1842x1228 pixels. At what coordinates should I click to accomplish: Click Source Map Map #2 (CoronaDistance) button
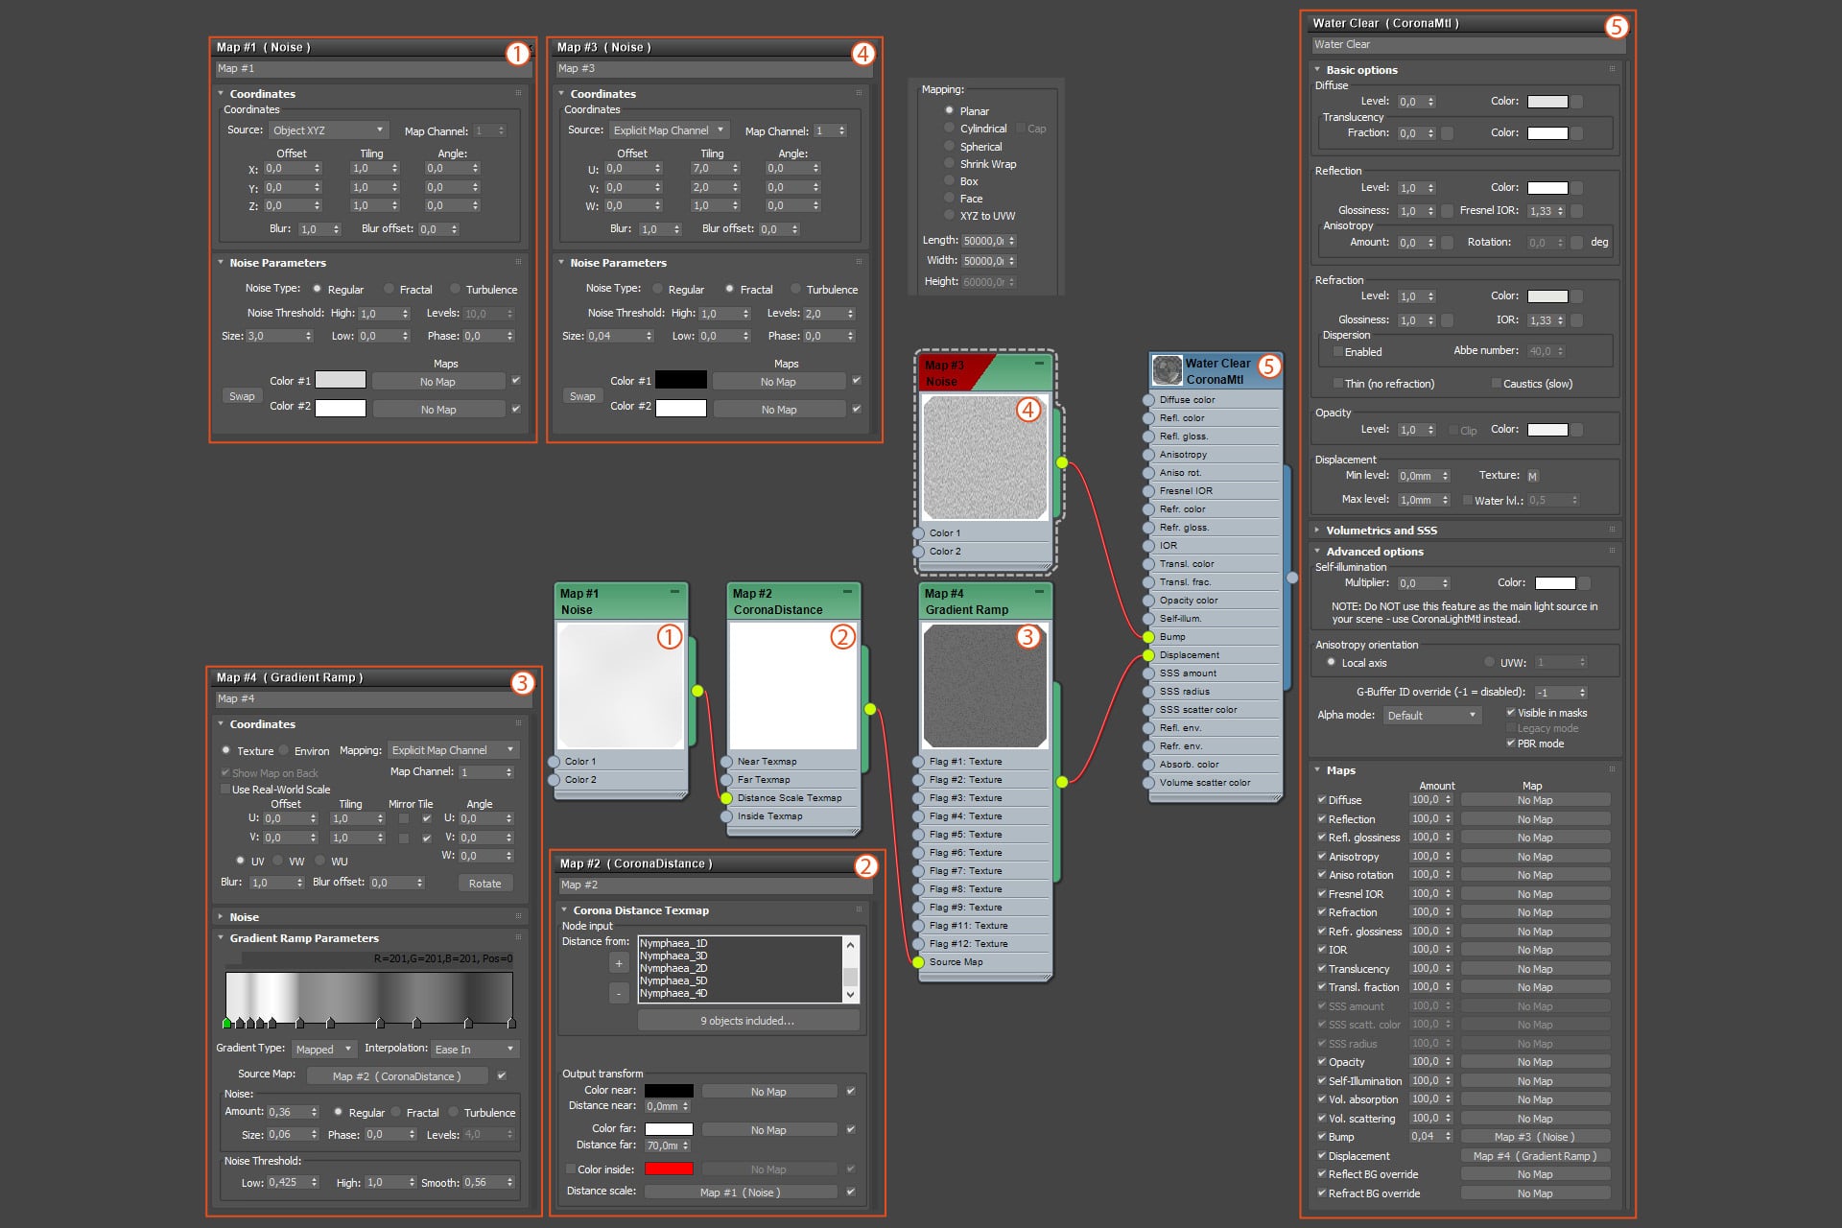pyautogui.click(x=396, y=1076)
